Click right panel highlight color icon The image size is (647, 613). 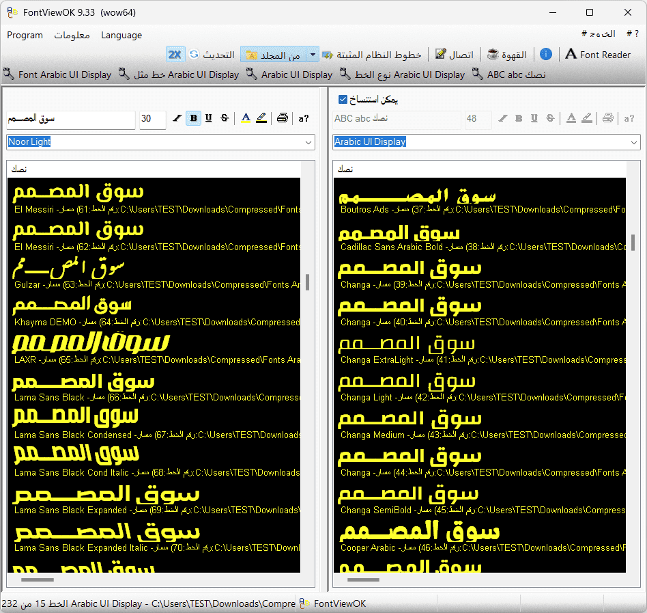[587, 118]
